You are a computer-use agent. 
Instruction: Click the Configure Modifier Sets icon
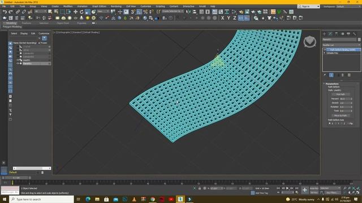[349, 75]
